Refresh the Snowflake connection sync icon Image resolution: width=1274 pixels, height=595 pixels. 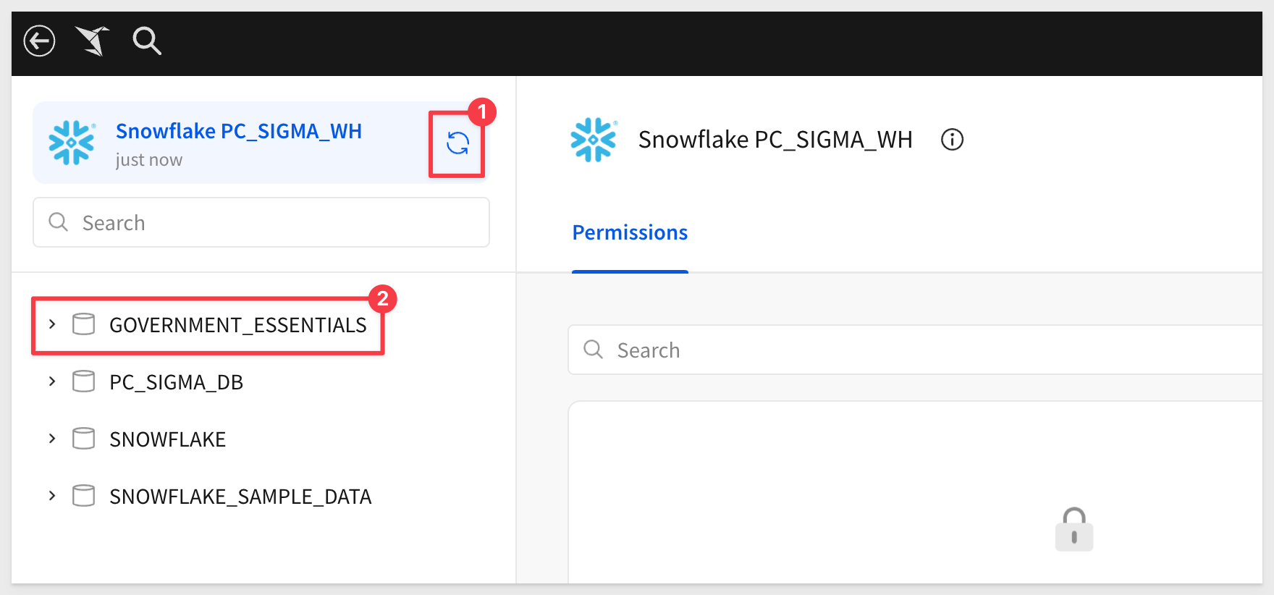coord(457,143)
